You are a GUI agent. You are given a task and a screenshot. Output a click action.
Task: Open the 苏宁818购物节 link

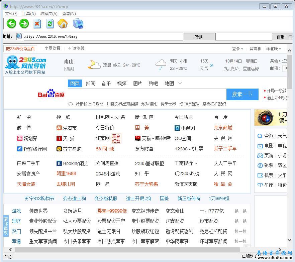[x=39, y=199]
